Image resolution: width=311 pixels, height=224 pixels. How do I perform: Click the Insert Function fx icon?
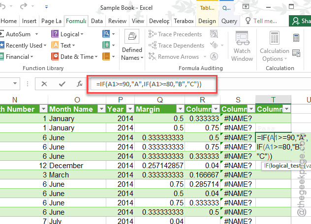click(79, 84)
